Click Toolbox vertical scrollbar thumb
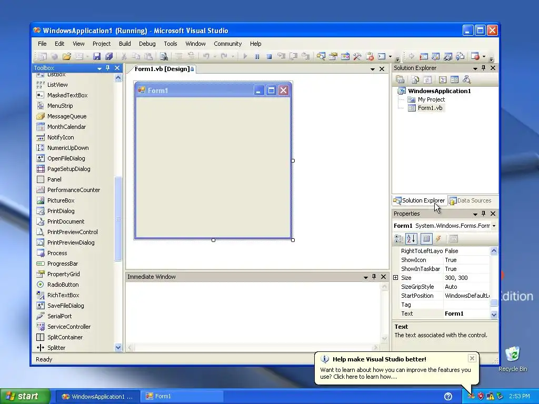Viewport: 539px width, 404px height. pyautogui.click(x=118, y=218)
